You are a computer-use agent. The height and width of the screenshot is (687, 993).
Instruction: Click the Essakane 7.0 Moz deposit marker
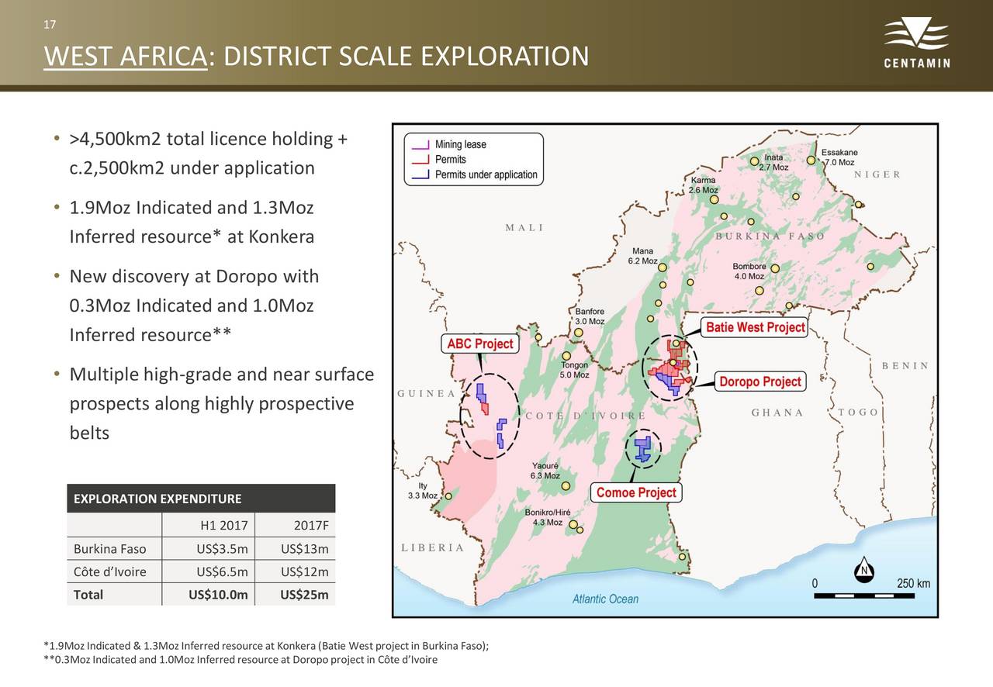coord(811,161)
